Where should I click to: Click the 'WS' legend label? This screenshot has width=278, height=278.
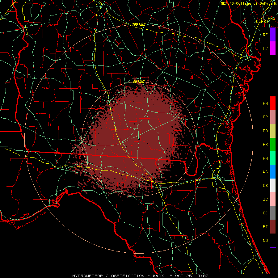point(265,172)
